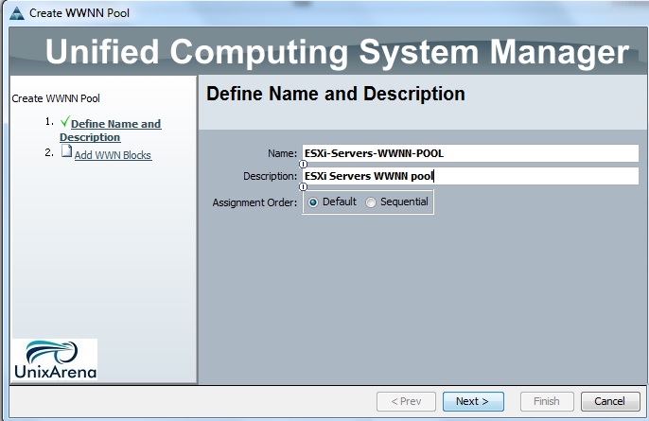
Task: Click the Define Name and Description page heading
Action: [x=336, y=94]
